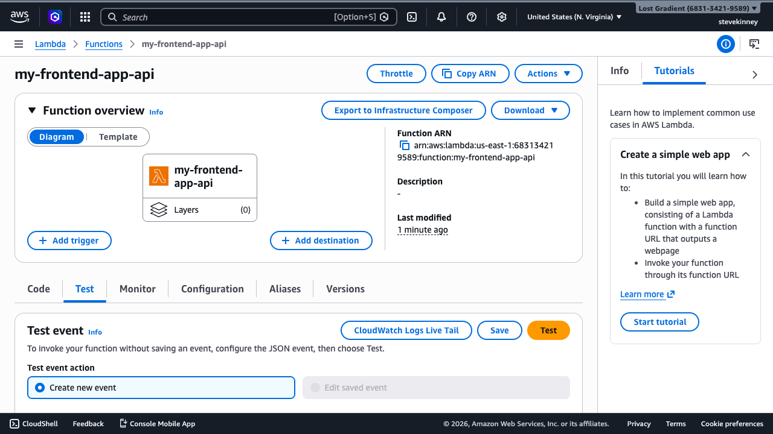
Task: Open the region selector United States (N. Virginia)
Action: (574, 17)
